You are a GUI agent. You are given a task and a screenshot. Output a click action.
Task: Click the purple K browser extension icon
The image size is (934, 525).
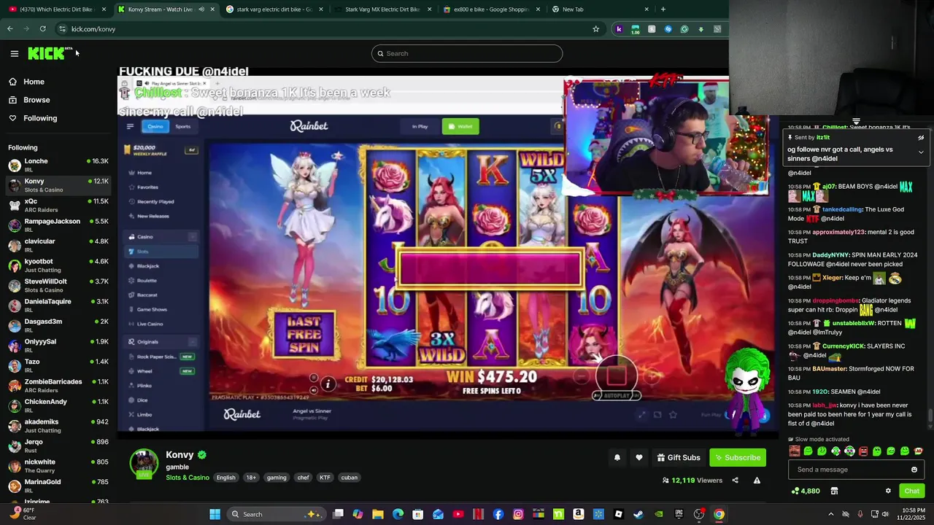click(619, 29)
